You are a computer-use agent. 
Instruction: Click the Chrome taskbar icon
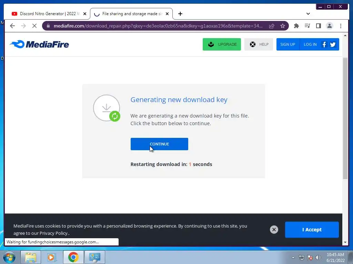pos(73,257)
